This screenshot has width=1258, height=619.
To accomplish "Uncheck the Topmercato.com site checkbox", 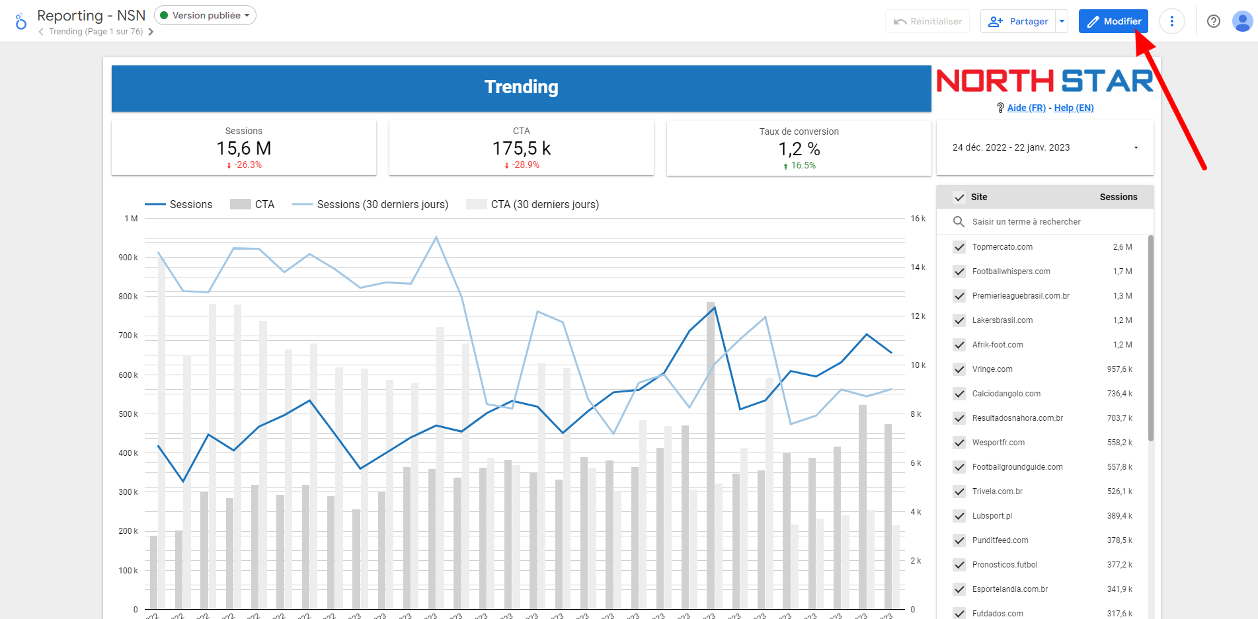I will click(959, 247).
